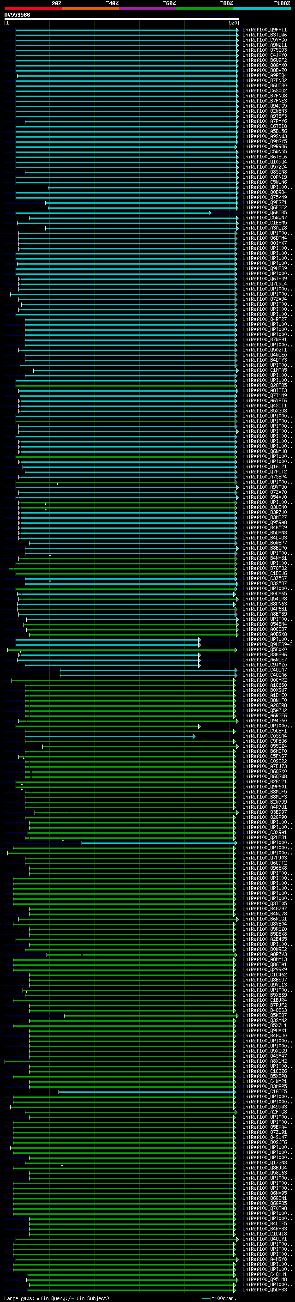Image resolution: width=295 pixels, height=1302 pixels.
Task: Click entry UniRef100_C1E8M5
Action: click(265, 223)
